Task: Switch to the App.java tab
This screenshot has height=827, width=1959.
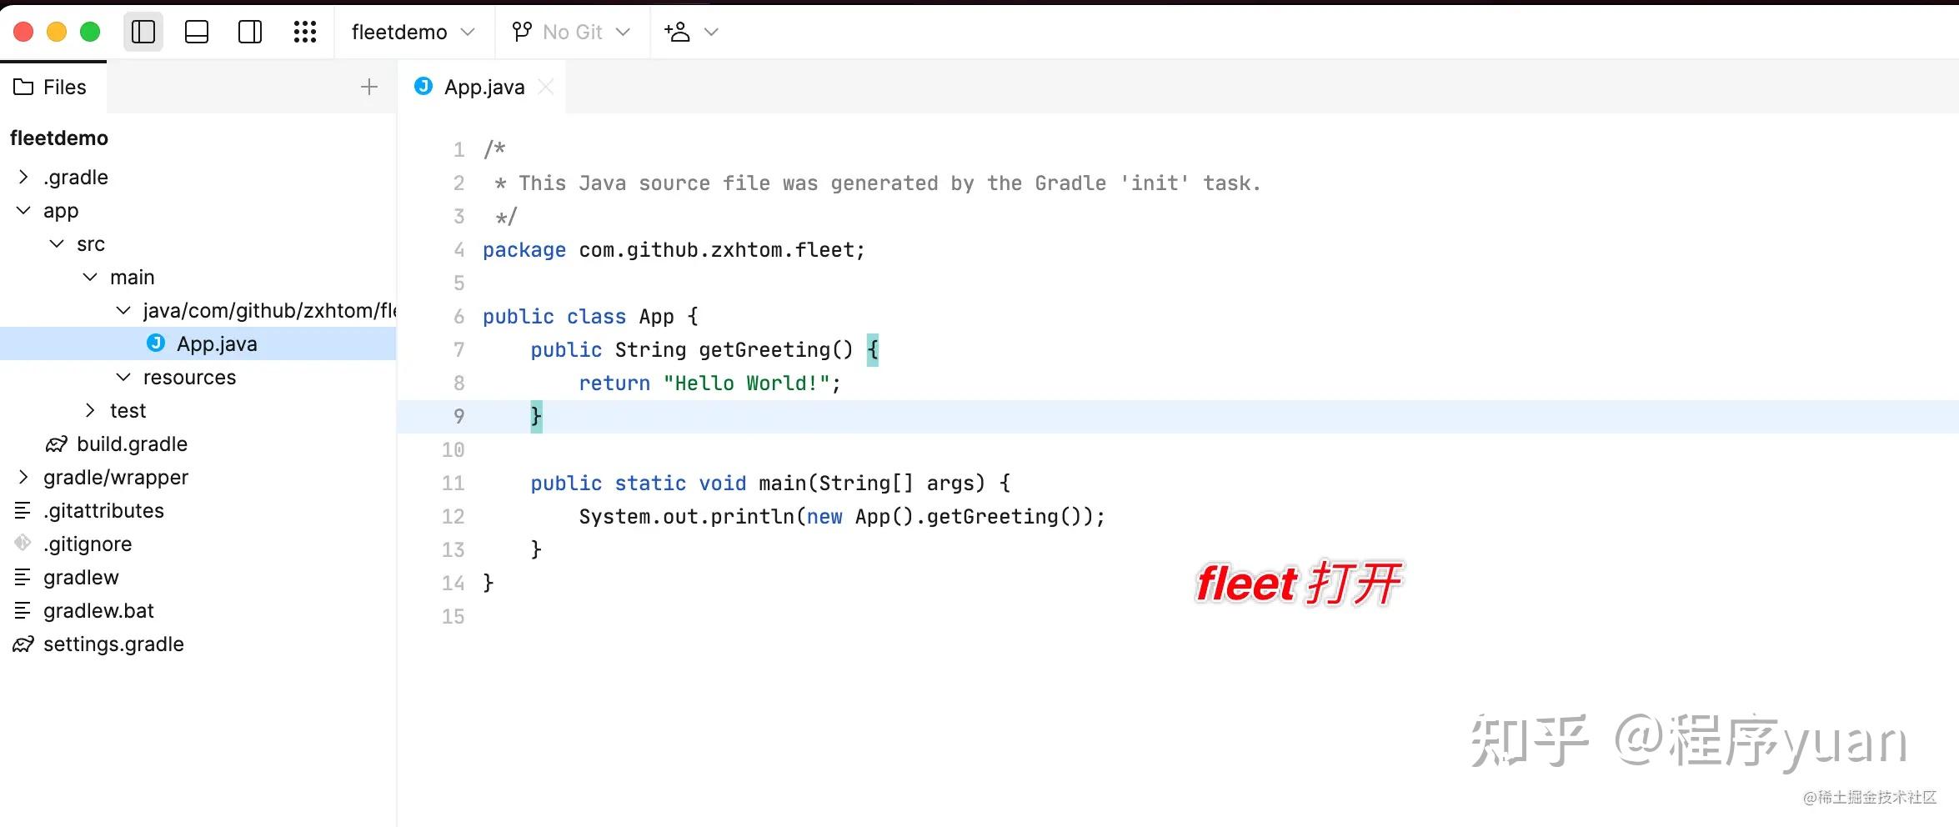Action: point(483,86)
